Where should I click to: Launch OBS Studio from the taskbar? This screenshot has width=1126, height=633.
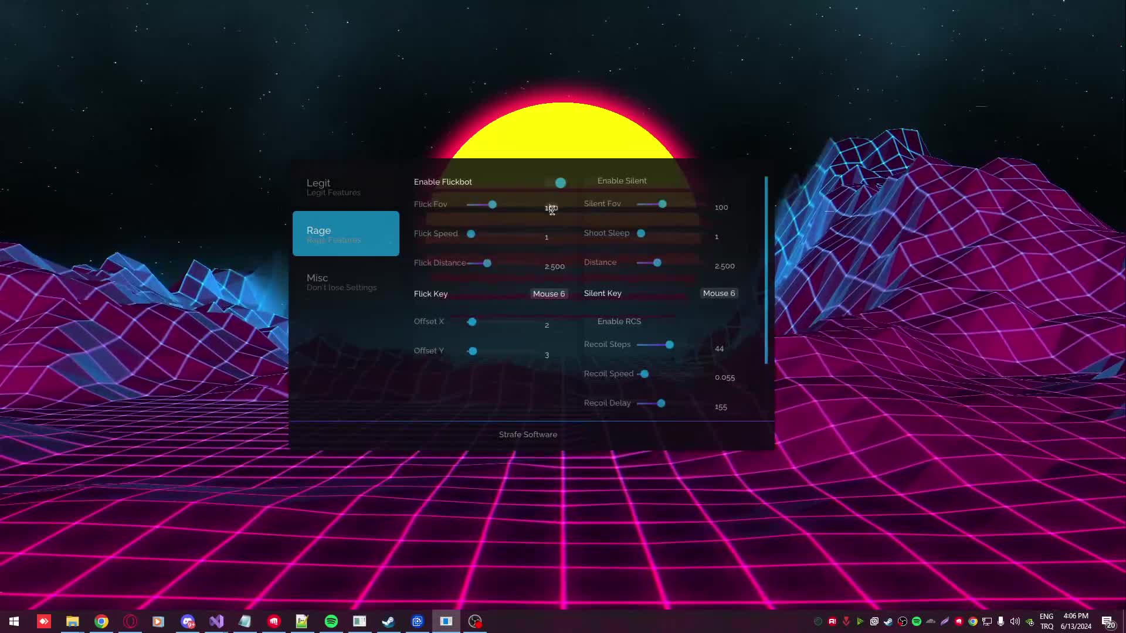(475, 621)
